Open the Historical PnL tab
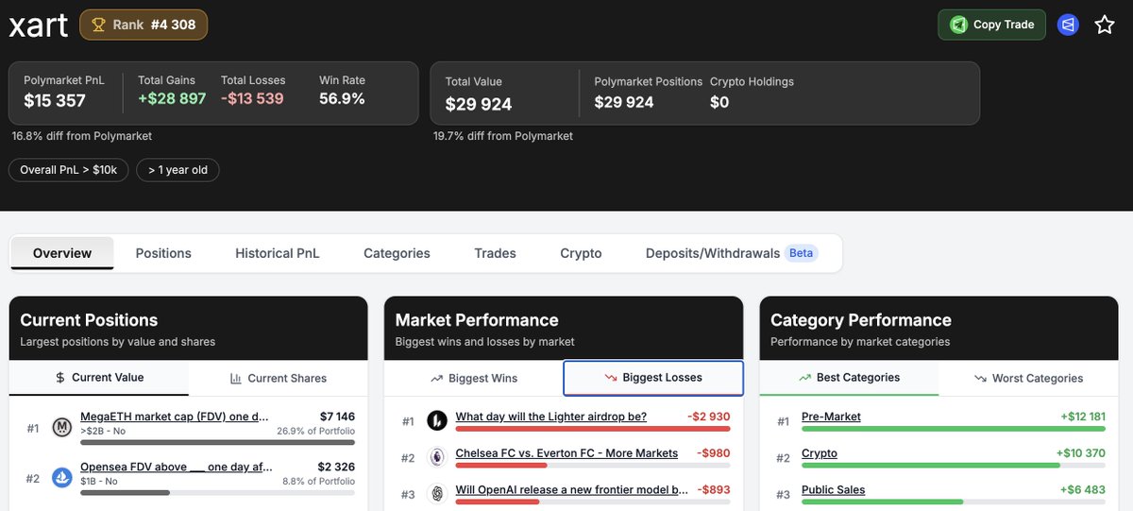The width and height of the screenshot is (1133, 511). point(278,253)
